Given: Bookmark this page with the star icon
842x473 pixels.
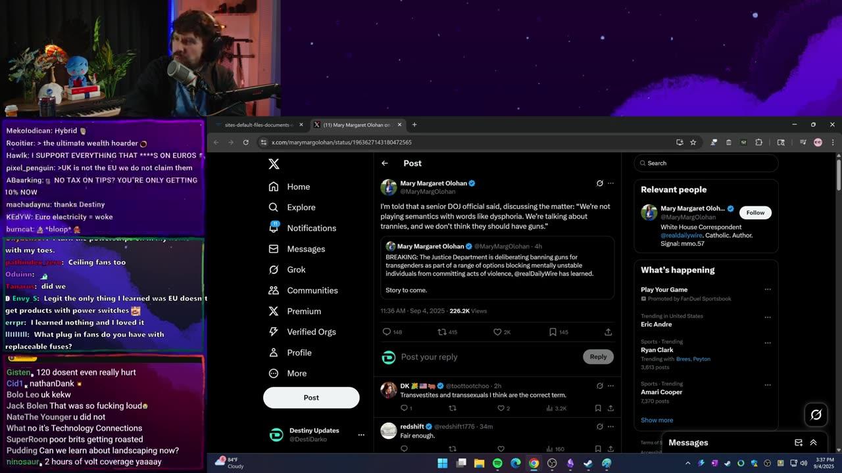Looking at the screenshot, I should (x=693, y=143).
